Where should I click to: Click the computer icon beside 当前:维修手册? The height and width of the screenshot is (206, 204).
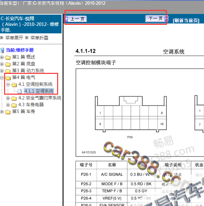point(2,50)
